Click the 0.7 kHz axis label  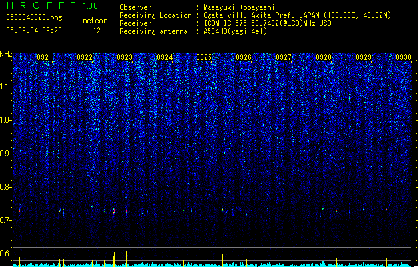point(6,220)
